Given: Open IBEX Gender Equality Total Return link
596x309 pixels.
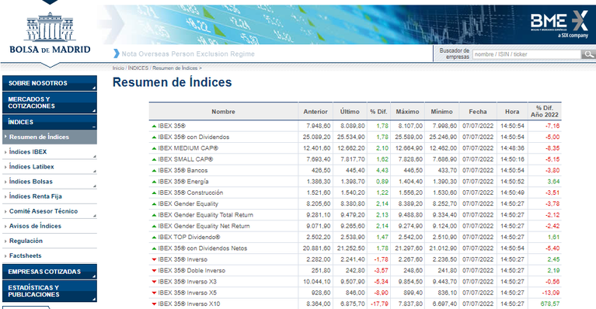Looking at the screenshot, I should (x=206, y=215).
